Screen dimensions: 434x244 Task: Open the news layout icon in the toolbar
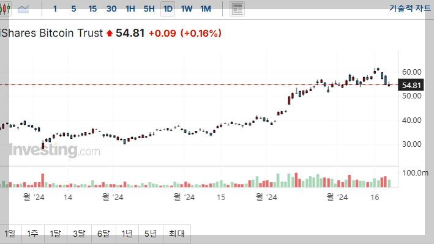(x=238, y=9)
